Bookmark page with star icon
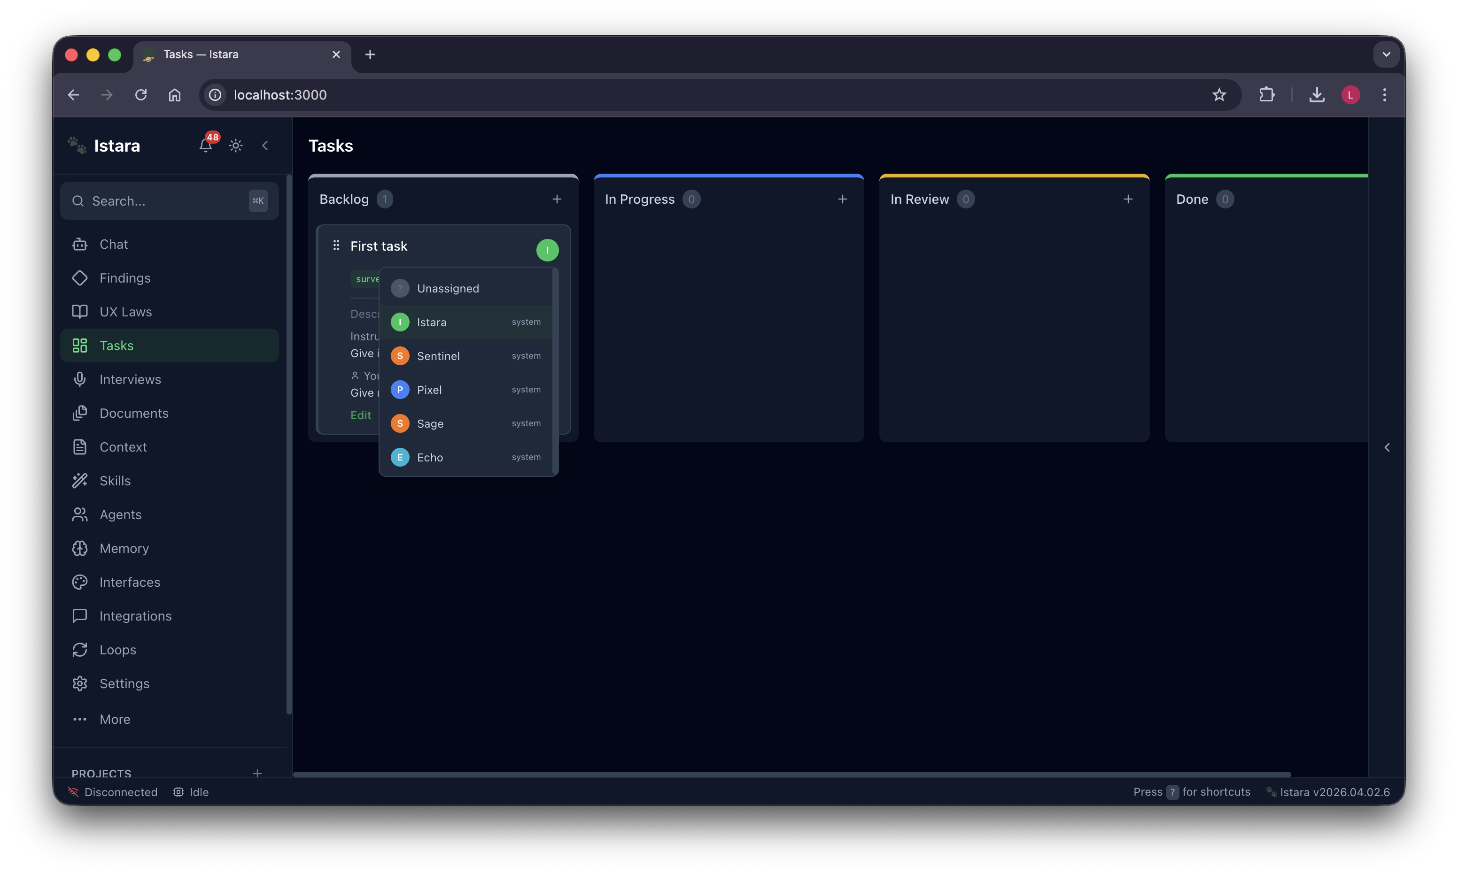Image resolution: width=1458 pixels, height=875 pixels. pyautogui.click(x=1219, y=95)
